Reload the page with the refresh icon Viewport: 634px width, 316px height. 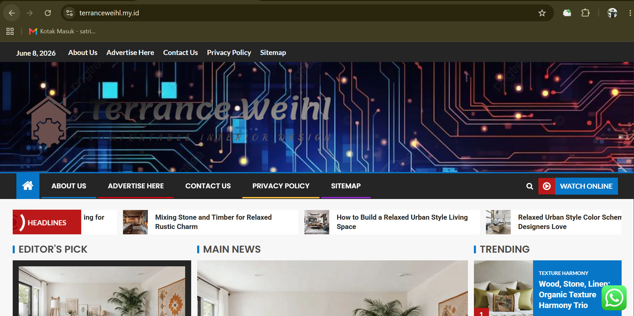[48, 13]
